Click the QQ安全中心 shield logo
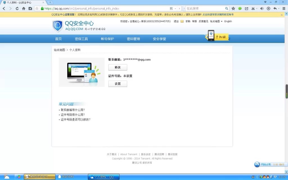Image resolution: width=288 pixels, height=180 pixels. [58, 26]
